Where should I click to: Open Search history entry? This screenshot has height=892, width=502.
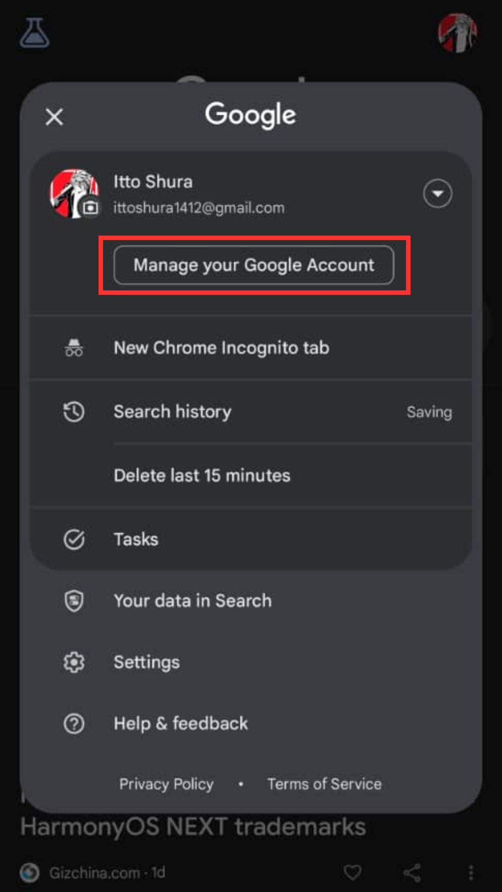[x=172, y=412]
